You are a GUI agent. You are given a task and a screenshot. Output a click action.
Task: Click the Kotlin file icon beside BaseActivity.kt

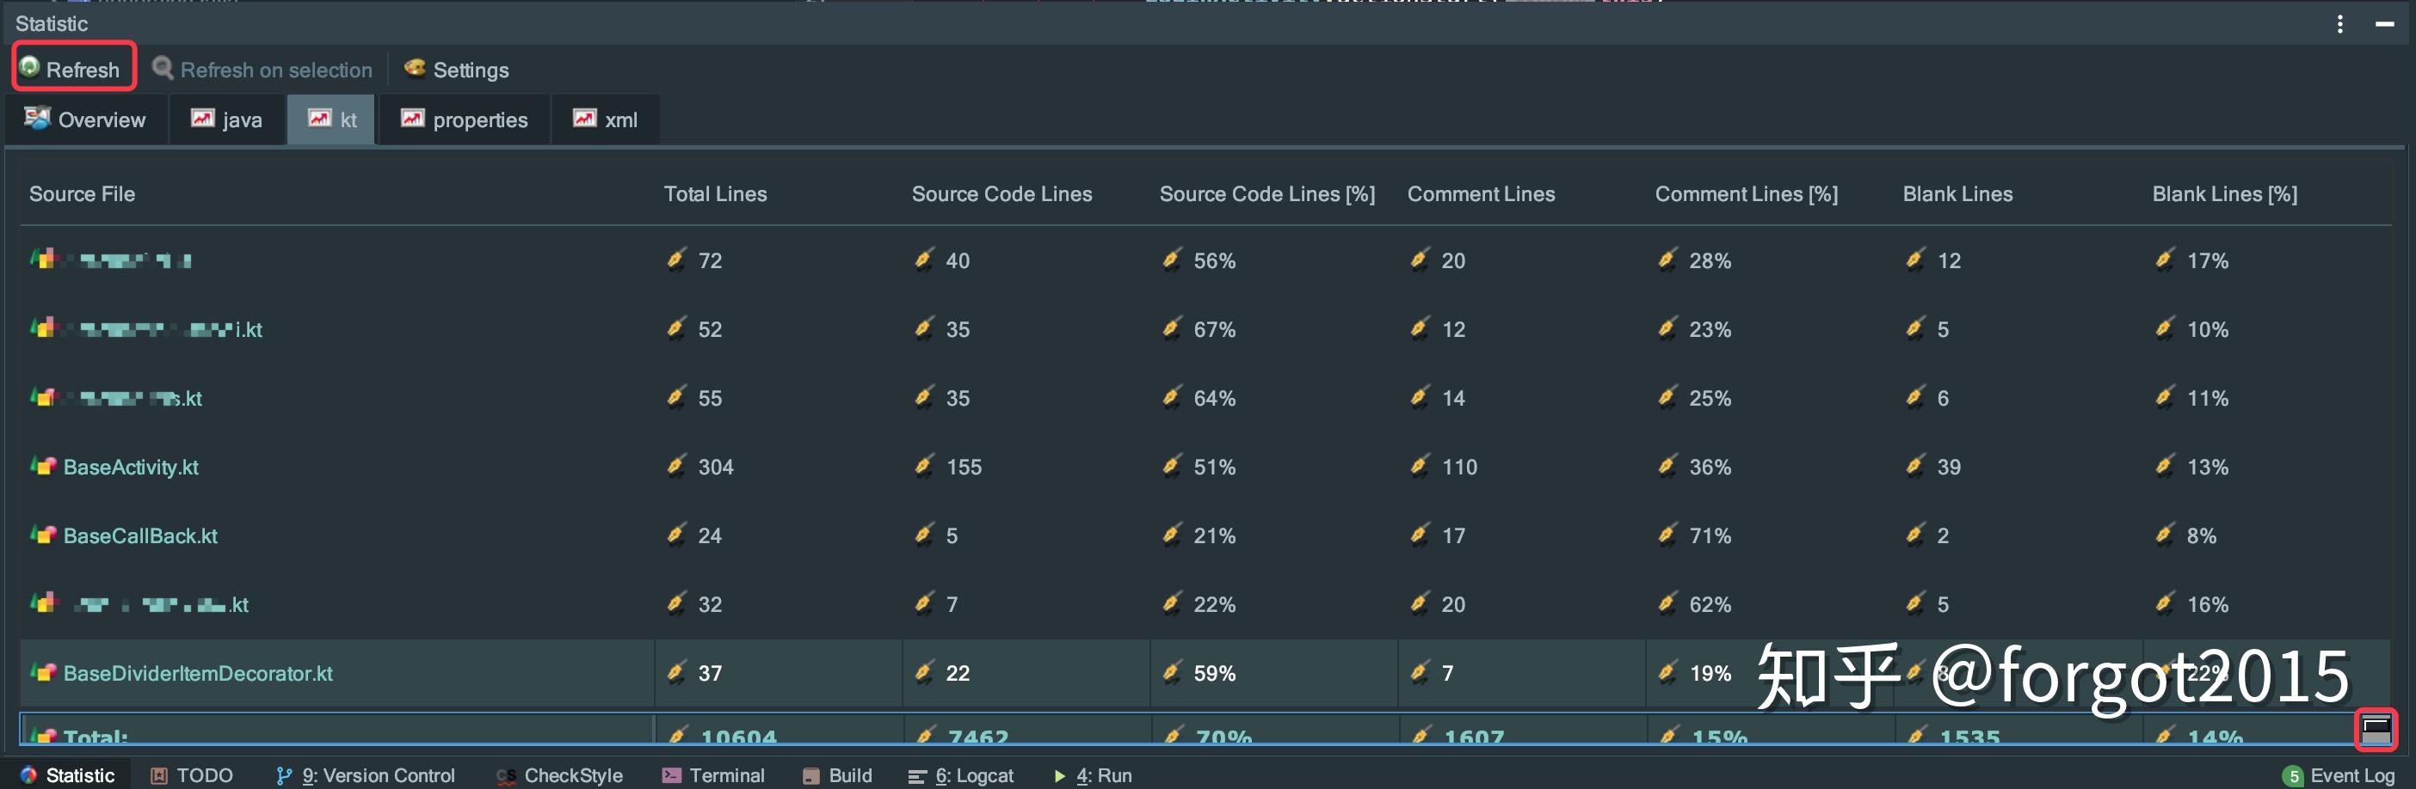[43, 465]
